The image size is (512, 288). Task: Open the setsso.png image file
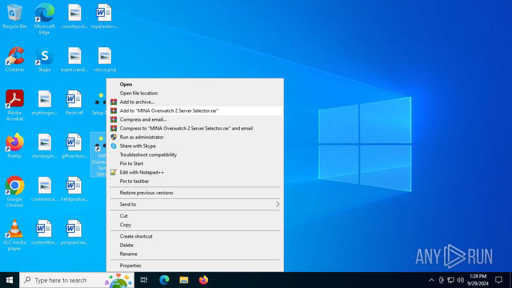click(105, 60)
